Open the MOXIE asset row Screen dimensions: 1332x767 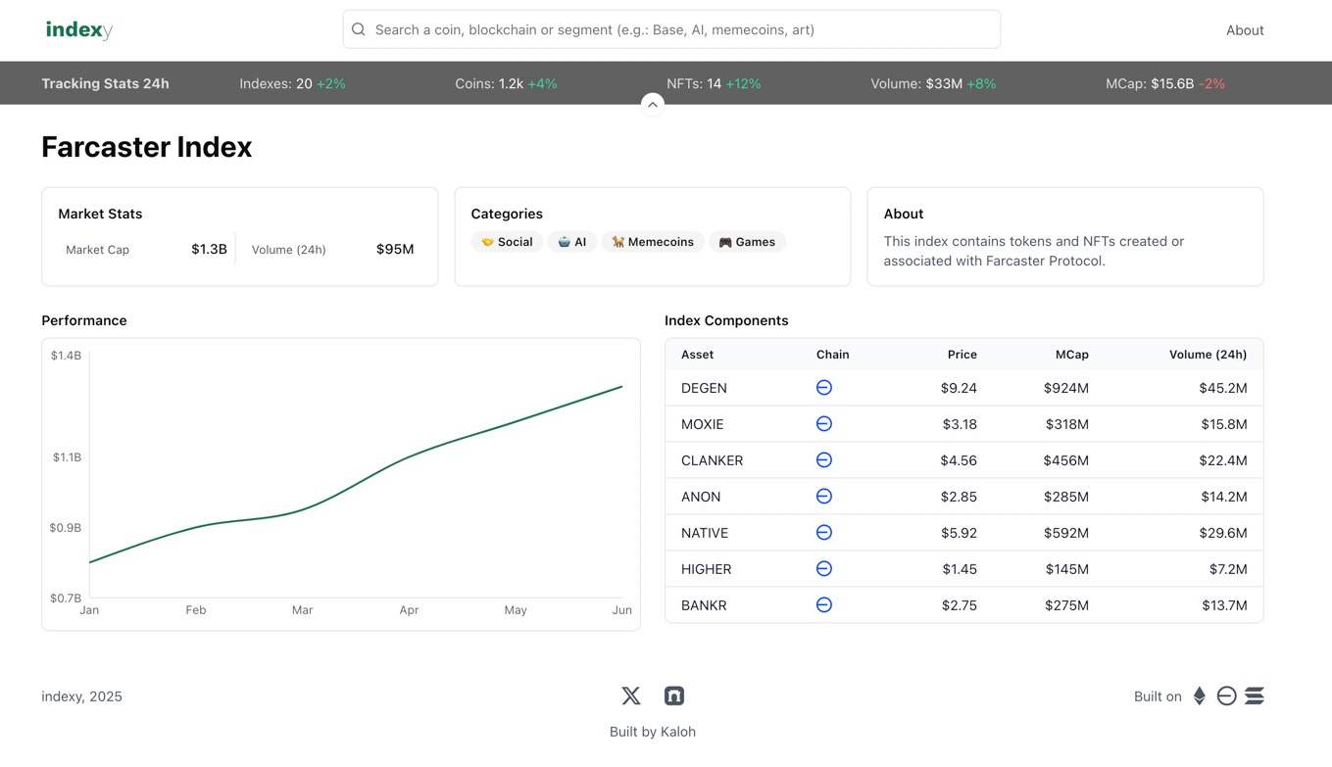click(964, 424)
